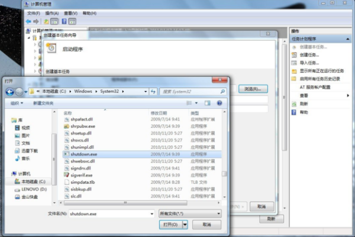355x237 pixels.
Task: Click the up-one-level folder toolbar icon
Action: pyautogui.click(x=46, y=21)
